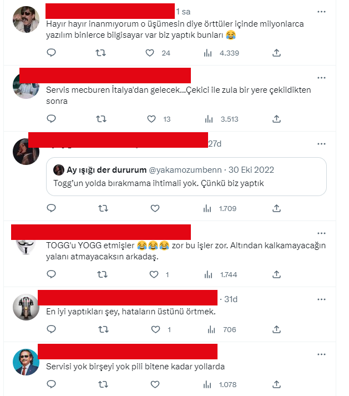Open the 27d timestamp of the quote tweet
This screenshot has width=349, height=396.
215,144
